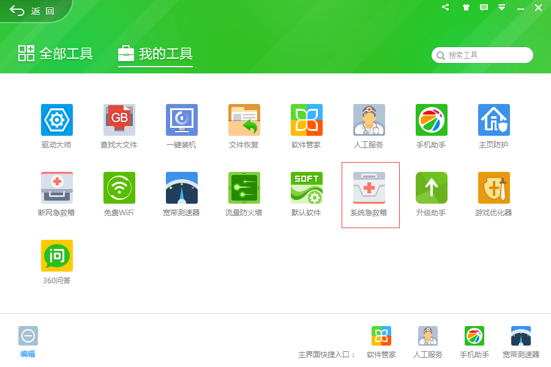Click the 编辑 edit button

[x=28, y=342]
